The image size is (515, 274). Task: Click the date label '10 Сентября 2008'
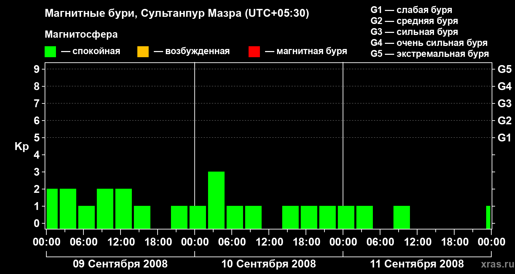(x=269, y=264)
